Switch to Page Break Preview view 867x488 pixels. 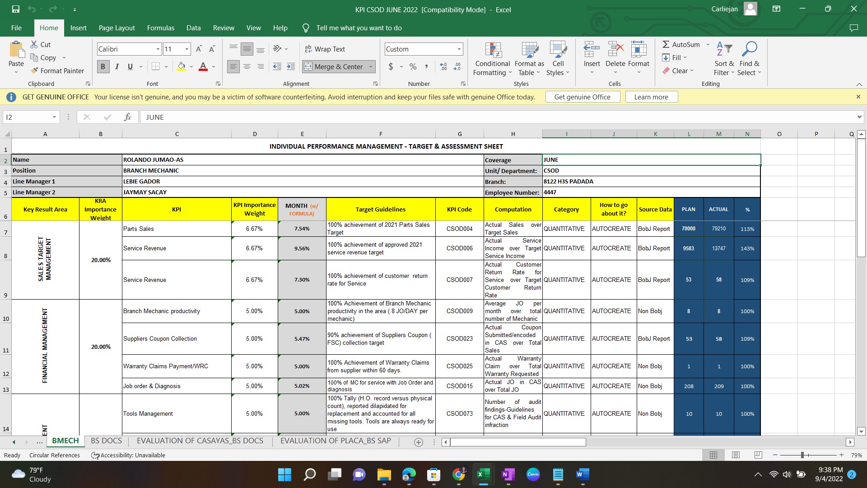tap(758, 455)
